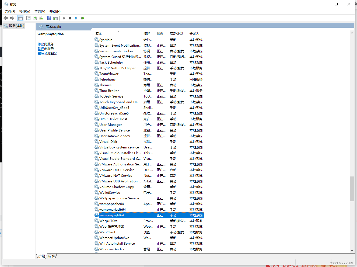
Task: Toggle the show/hide action pane icon
Action: coord(55,18)
